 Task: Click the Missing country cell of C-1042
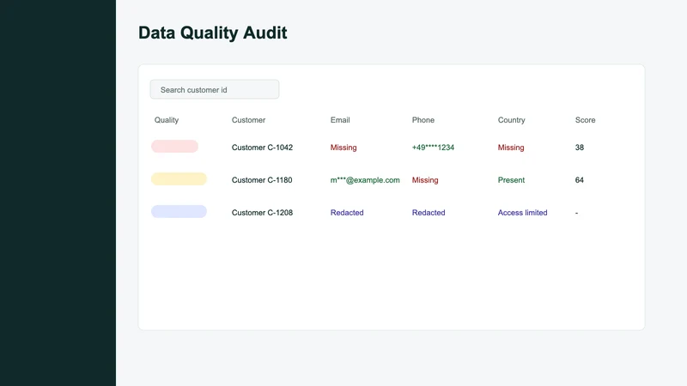click(511, 148)
